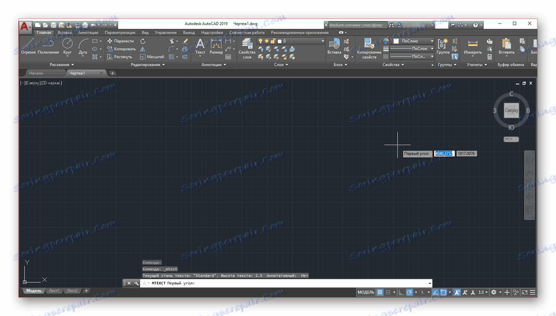Toggle 2D object snap in status bar

(x=443, y=292)
